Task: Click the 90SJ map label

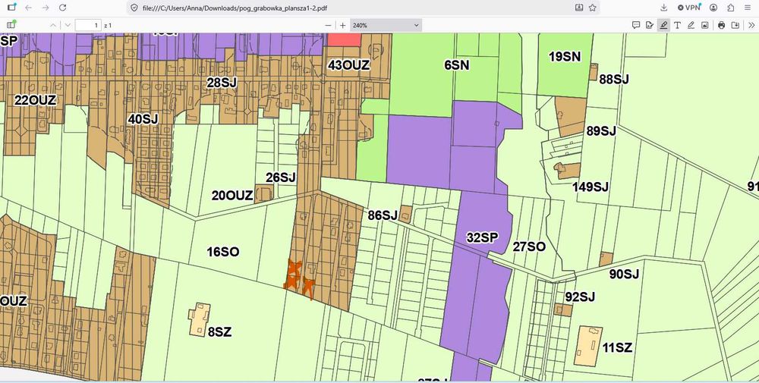Action: (625, 275)
